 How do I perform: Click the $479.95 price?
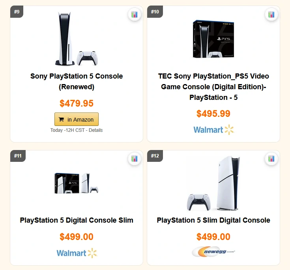[x=77, y=103]
